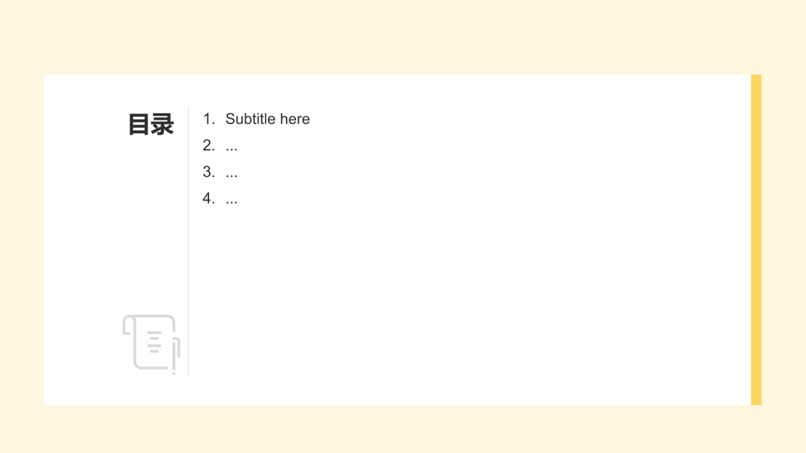Click the ellipsis placeholder of item 3
The image size is (806, 453).
click(232, 175)
